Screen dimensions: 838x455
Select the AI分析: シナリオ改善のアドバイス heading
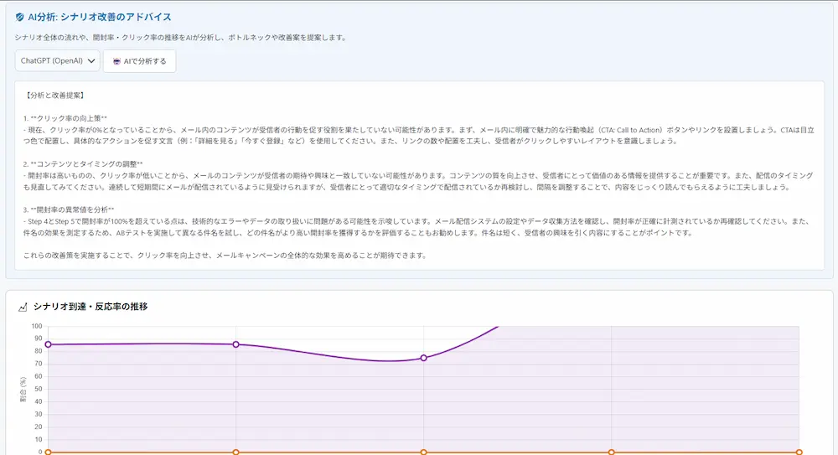(100, 17)
